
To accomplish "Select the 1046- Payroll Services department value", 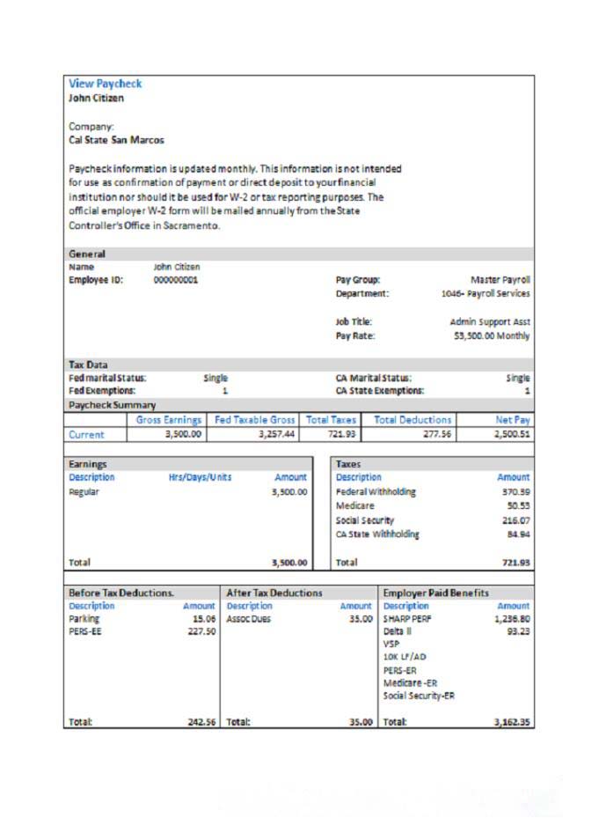I will pyautogui.click(x=486, y=293).
